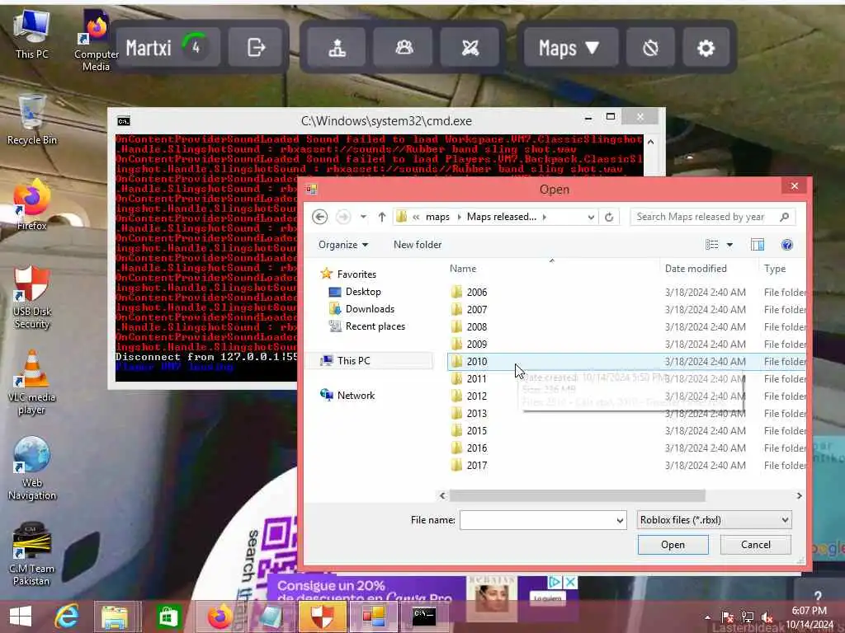Open the Organize menu

[343, 245]
